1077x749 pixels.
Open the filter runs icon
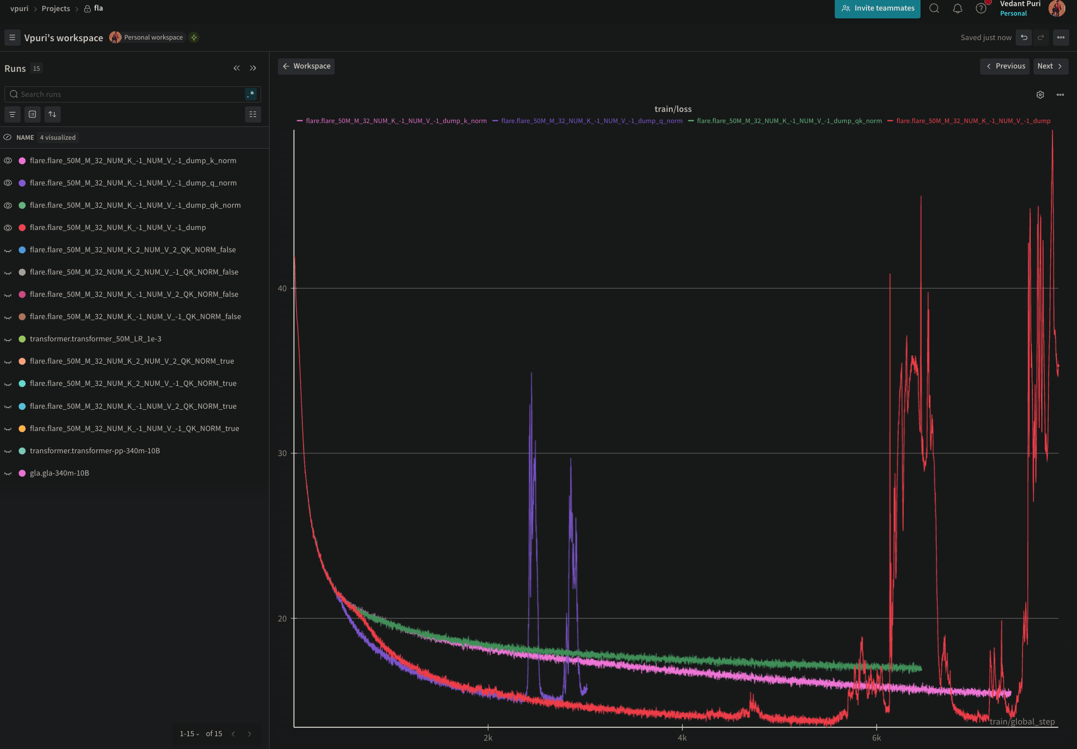pos(12,114)
